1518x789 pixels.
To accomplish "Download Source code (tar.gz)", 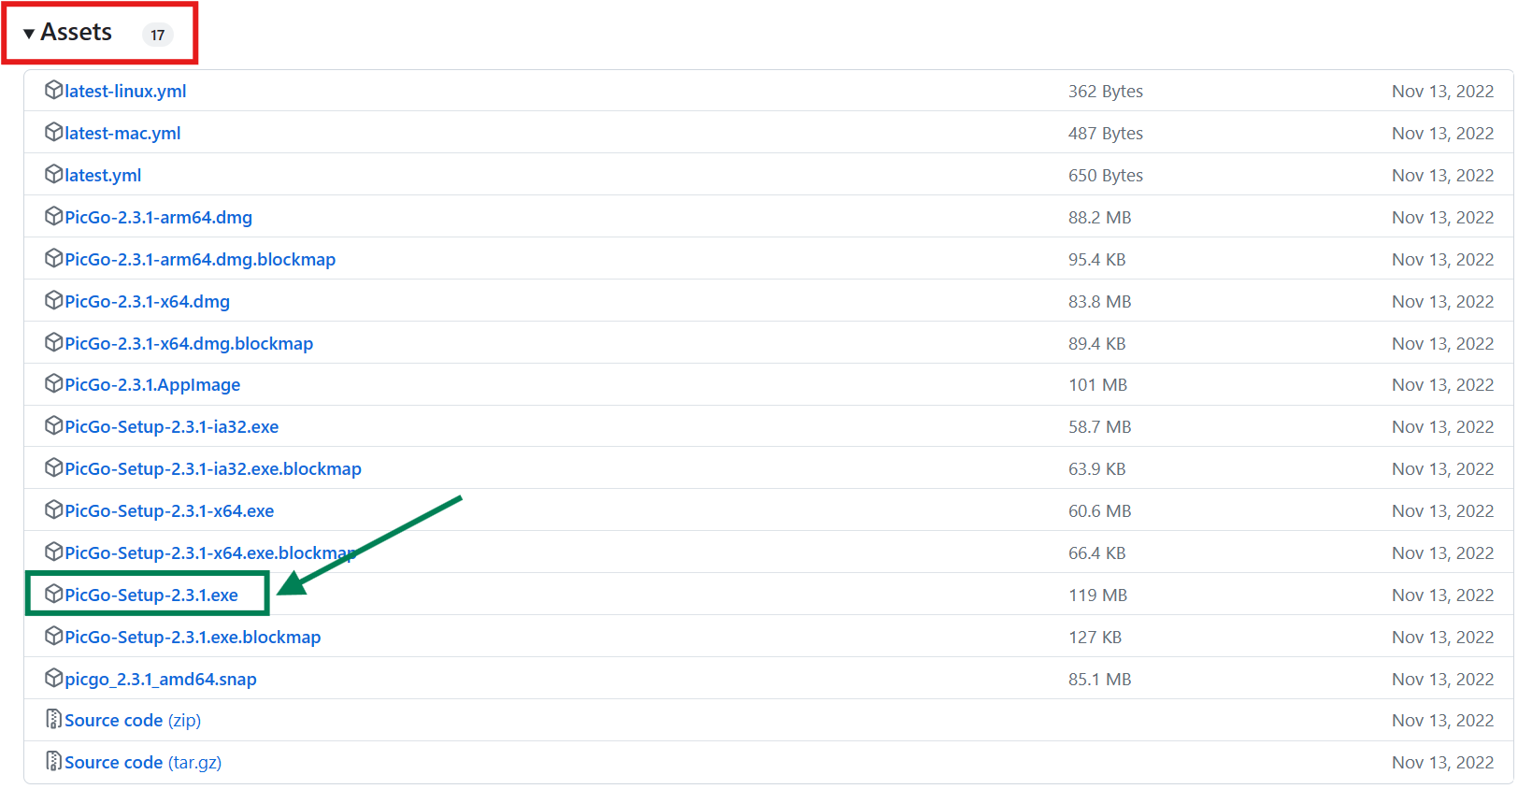I will pos(143,762).
